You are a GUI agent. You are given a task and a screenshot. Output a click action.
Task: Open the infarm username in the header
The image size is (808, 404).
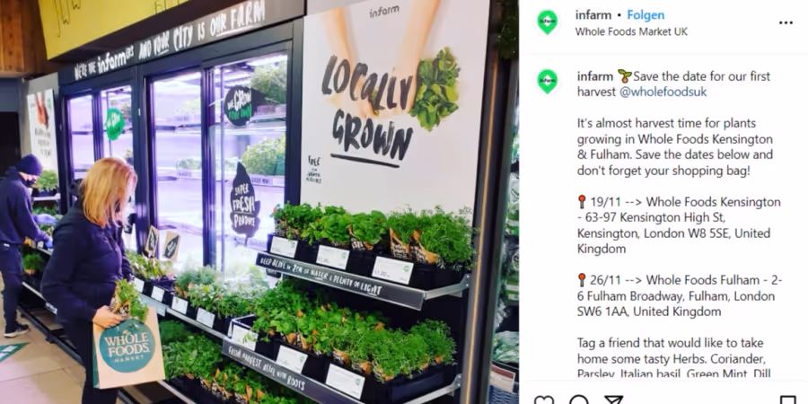pos(593,15)
